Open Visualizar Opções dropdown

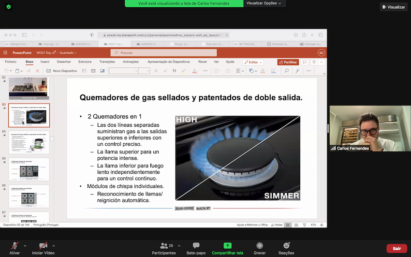(x=264, y=3)
